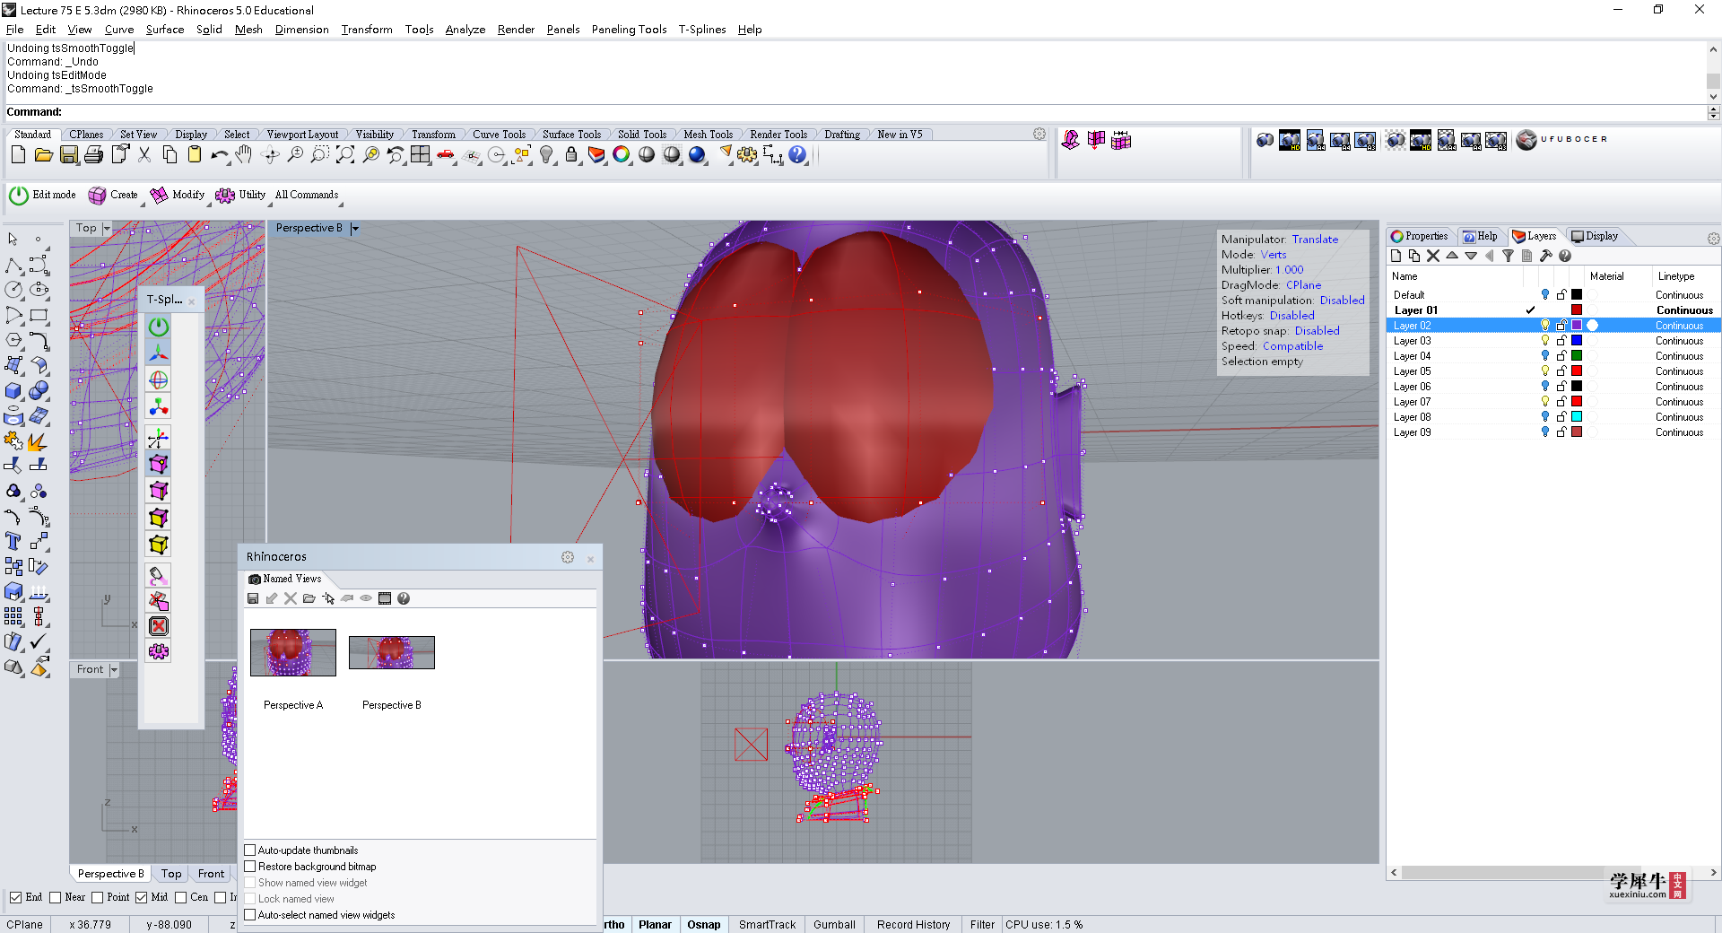This screenshot has width=1722, height=933.
Task: Select the translate manipulator icon in T-Splines palette
Action: 159,353
